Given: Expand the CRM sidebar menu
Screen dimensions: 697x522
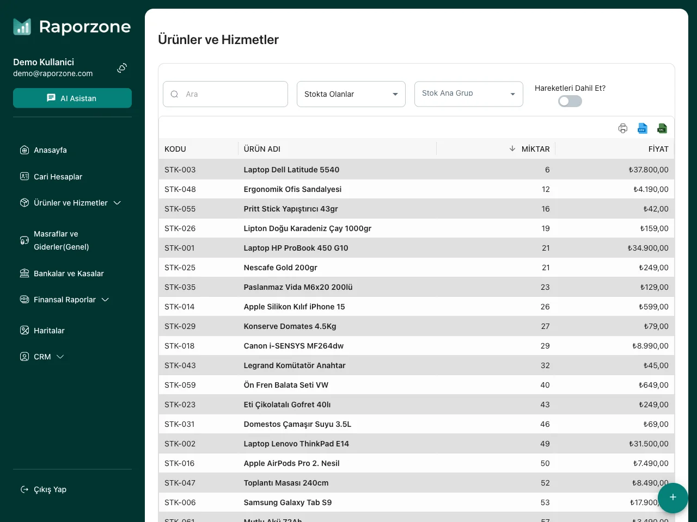Looking at the screenshot, I should [42, 357].
